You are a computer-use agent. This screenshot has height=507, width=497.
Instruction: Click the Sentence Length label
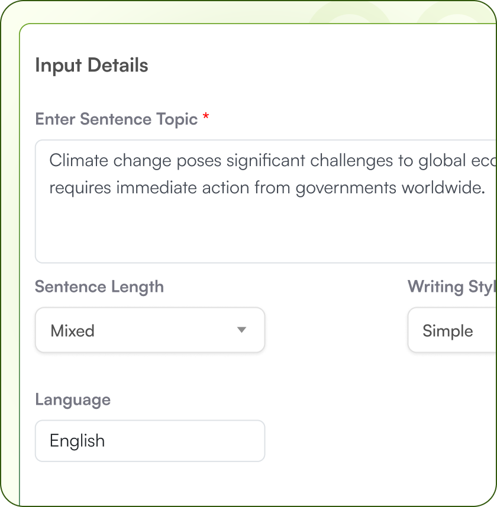click(99, 287)
